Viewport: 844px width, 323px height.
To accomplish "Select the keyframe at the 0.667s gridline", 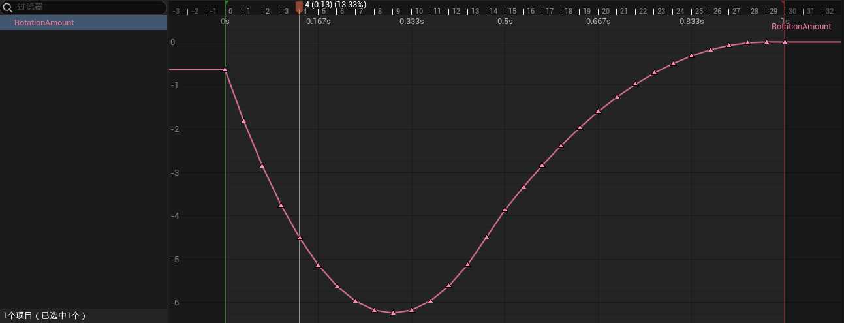I will 599,111.
